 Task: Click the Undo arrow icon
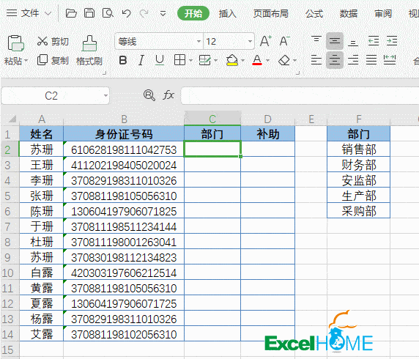coord(126,13)
